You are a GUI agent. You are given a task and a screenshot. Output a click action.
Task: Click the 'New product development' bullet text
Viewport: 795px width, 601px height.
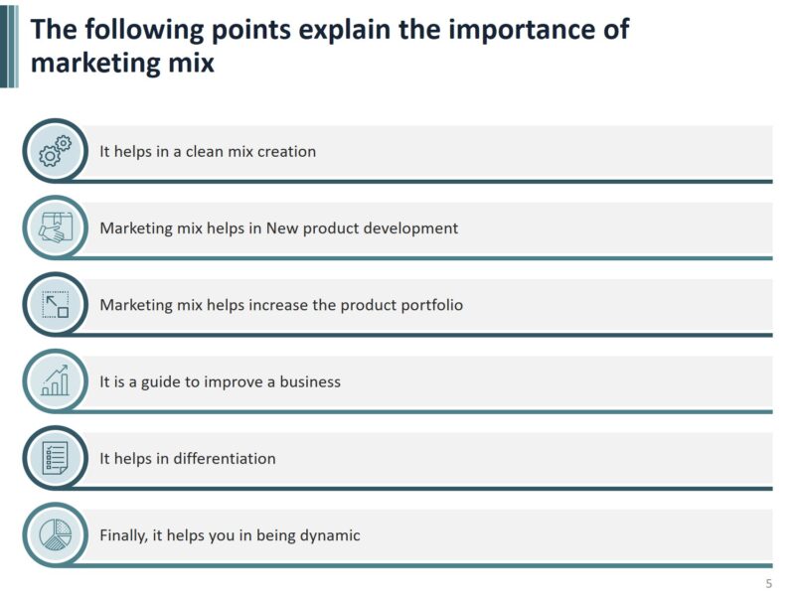[x=278, y=228]
